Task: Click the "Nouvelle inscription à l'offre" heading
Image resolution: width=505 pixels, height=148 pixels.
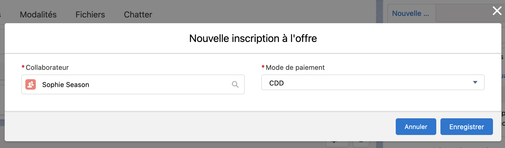Action: click(x=253, y=39)
